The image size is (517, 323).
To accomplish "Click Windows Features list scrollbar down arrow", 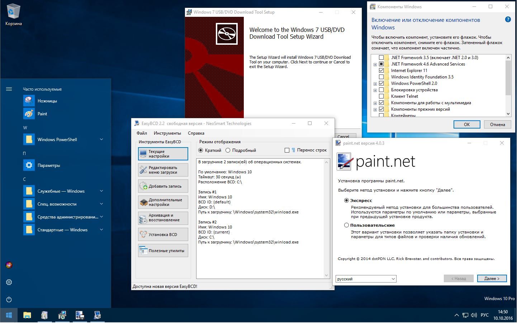I will [508, 114].
